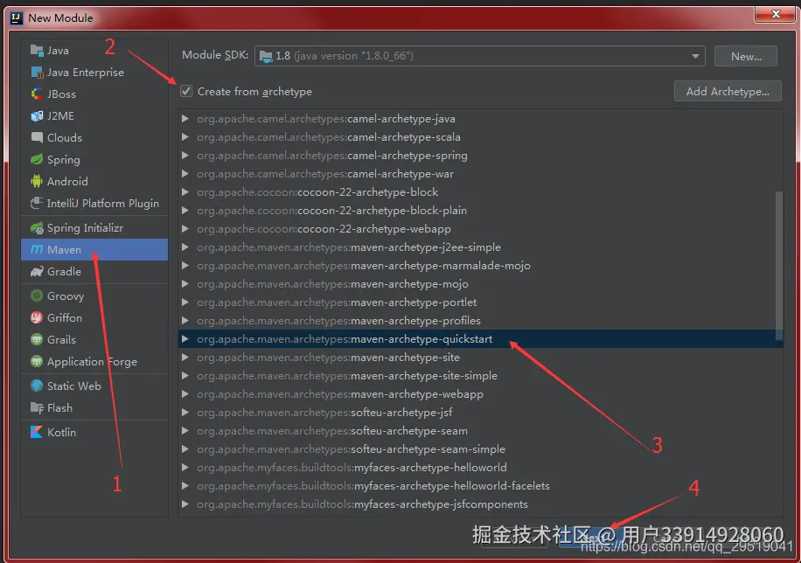
Task: Select softeu-archetype-jsf archetype
Action: pos(480,413)
